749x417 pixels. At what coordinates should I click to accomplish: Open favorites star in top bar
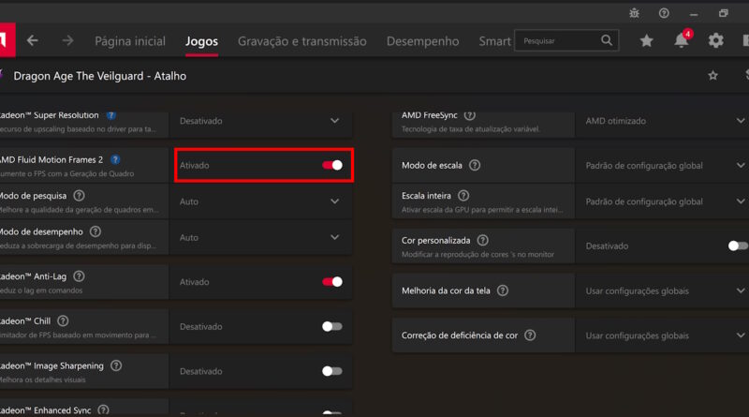[x=646, y=40]
